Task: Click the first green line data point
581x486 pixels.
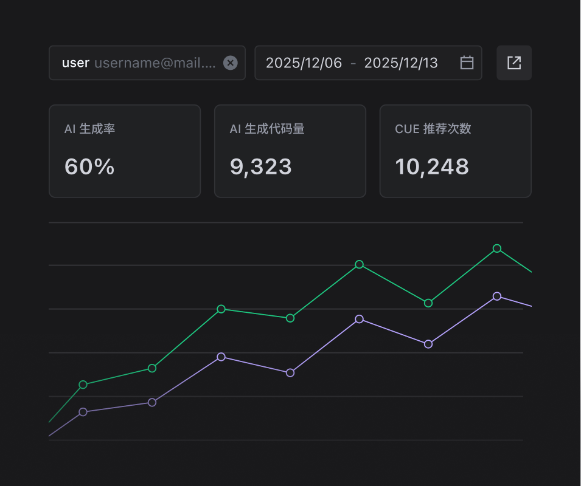Action: (x=83, y=385)
